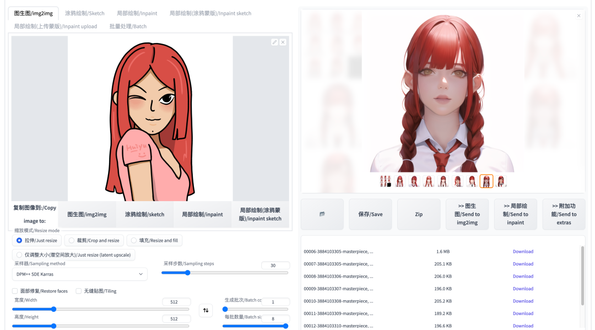Viewport: 595px width, 330px height.
Task: Close the gallery preview with X icon
Action: [578, 16]
